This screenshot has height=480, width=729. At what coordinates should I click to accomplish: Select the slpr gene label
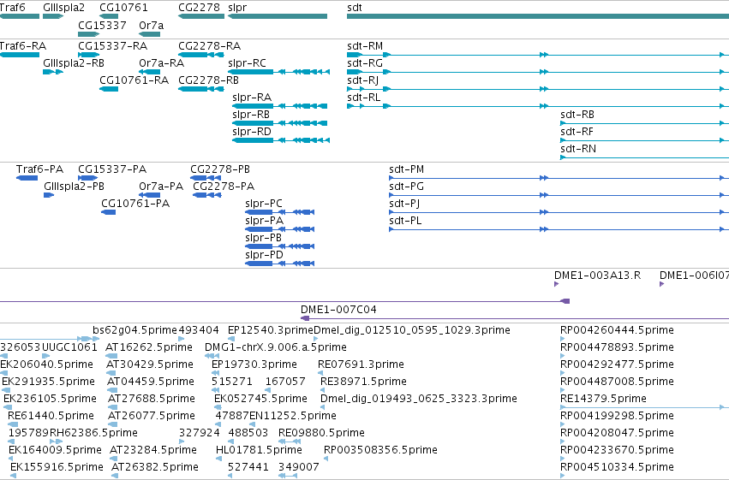coord(237,8)
